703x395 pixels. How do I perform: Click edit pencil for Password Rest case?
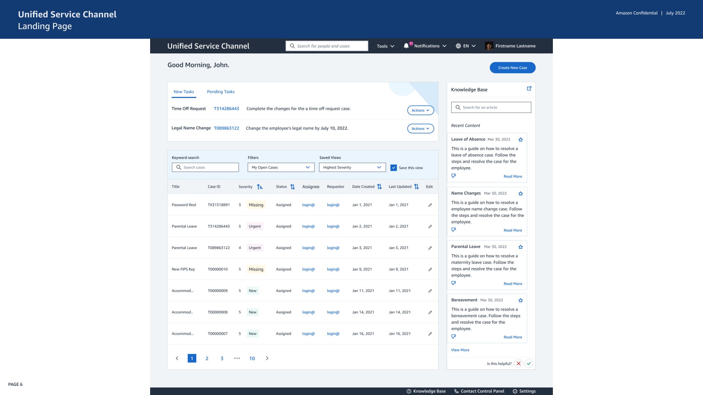[x=430, y=205]
